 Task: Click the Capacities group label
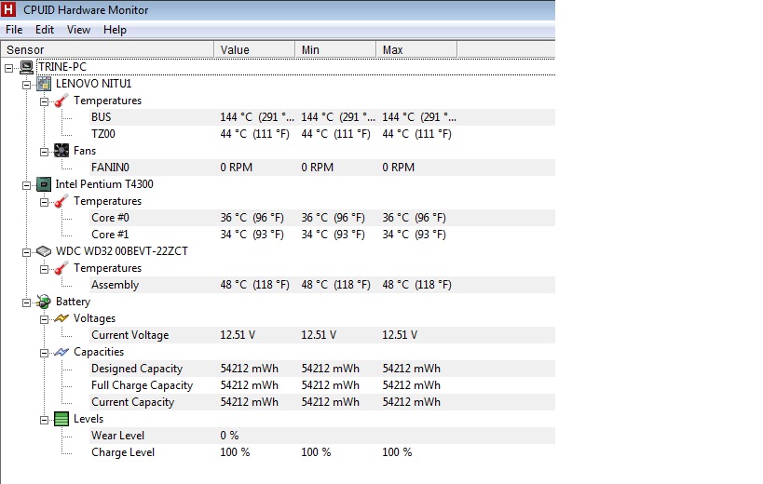pos(99,352)
